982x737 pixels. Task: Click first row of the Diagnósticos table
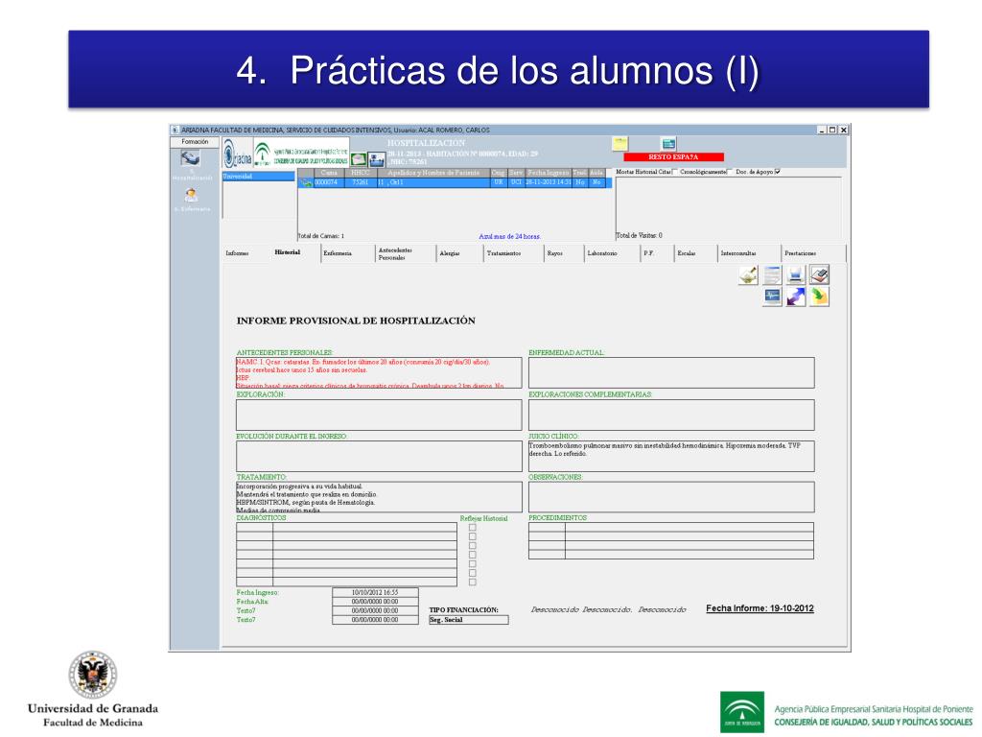click(346, 527)
